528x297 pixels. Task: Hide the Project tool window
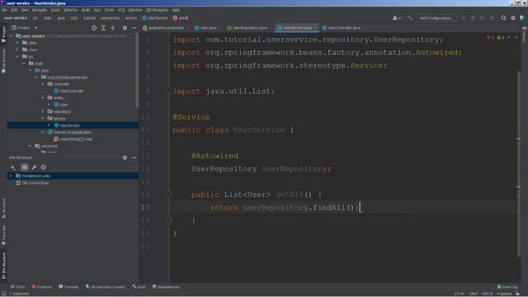tap(134, 28)
